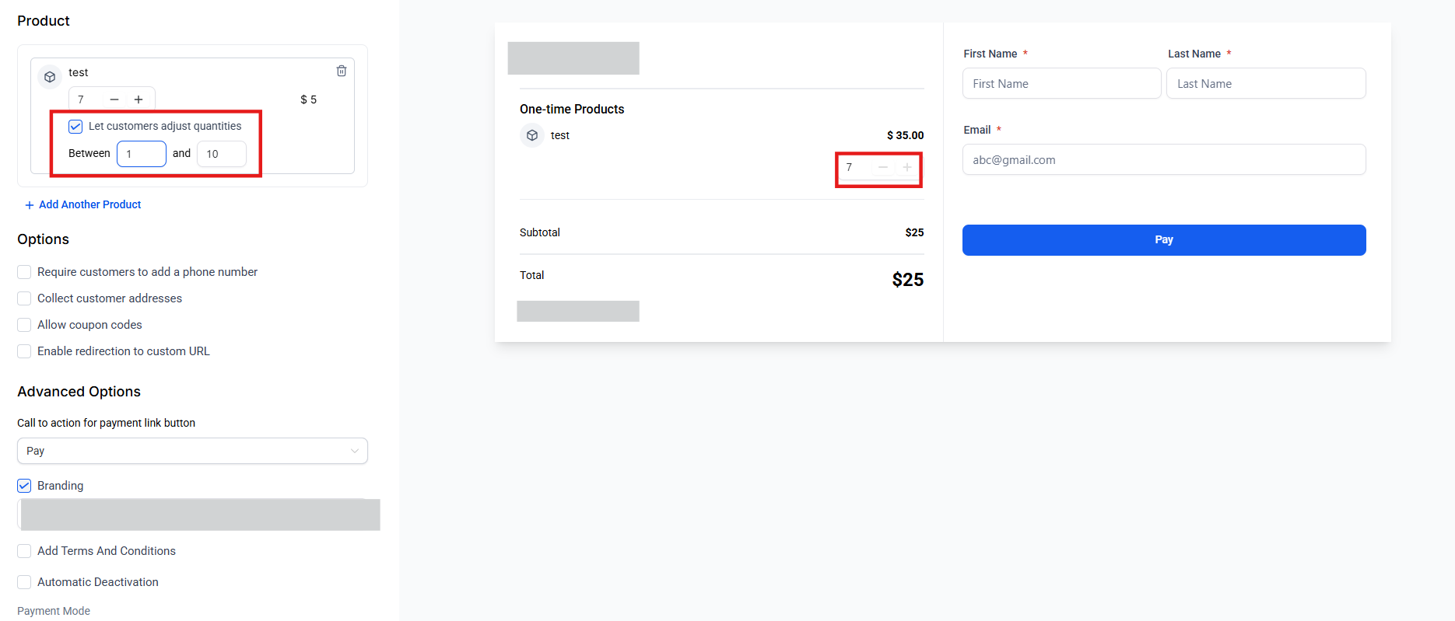1455x621 pixels.
Task: Delete the test product with trash icon
Action: 341,71
